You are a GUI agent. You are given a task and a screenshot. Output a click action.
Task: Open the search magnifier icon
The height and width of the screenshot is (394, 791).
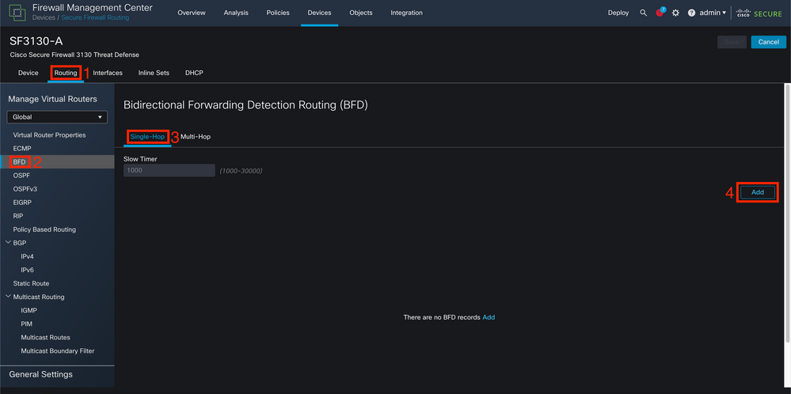coord(643,13)
